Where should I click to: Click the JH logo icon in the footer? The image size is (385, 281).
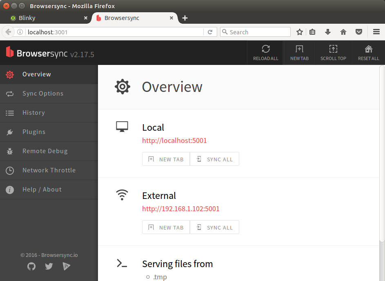(x=66, y=266)
